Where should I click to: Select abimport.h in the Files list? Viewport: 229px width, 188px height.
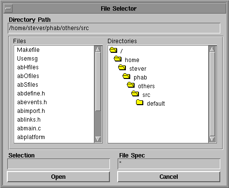(31, 111)
